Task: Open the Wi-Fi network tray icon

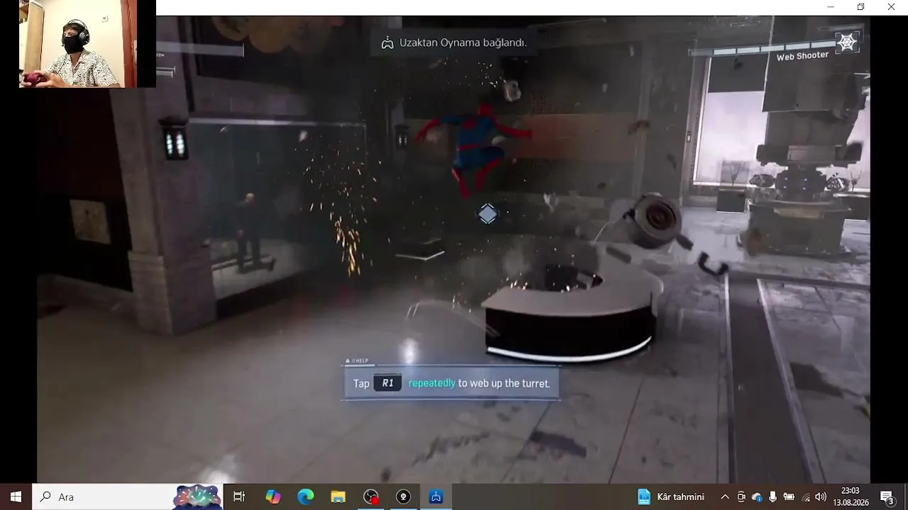Action: pos(805,497)
